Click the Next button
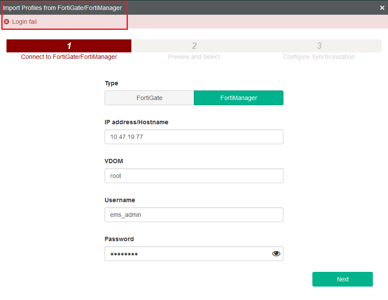388x300 pixels. click(x=343, y=279)
